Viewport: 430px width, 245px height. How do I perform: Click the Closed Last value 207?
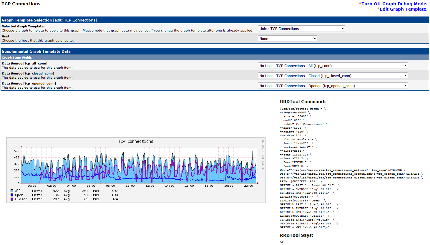click(x=56, y=199)
